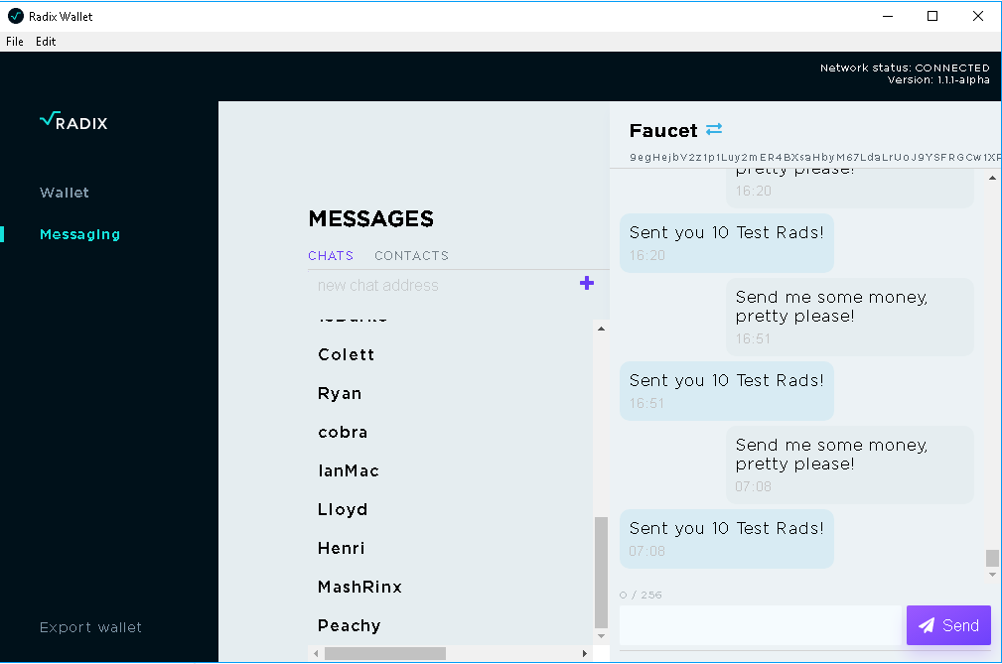Click horizontal scrollbar right arrow

[x=584, y=653]
